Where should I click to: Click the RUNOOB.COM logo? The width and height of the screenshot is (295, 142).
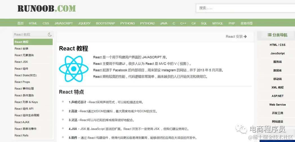tap(46, 8)
